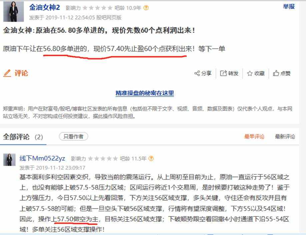The image size is (306, 235).
Task: Open help icon beside 吧龄 10.9年
Action: pyautogui.click(x=146, y=8)
